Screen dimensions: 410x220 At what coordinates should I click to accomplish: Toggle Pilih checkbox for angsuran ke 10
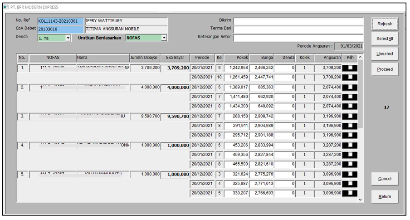tap(349, 77)
